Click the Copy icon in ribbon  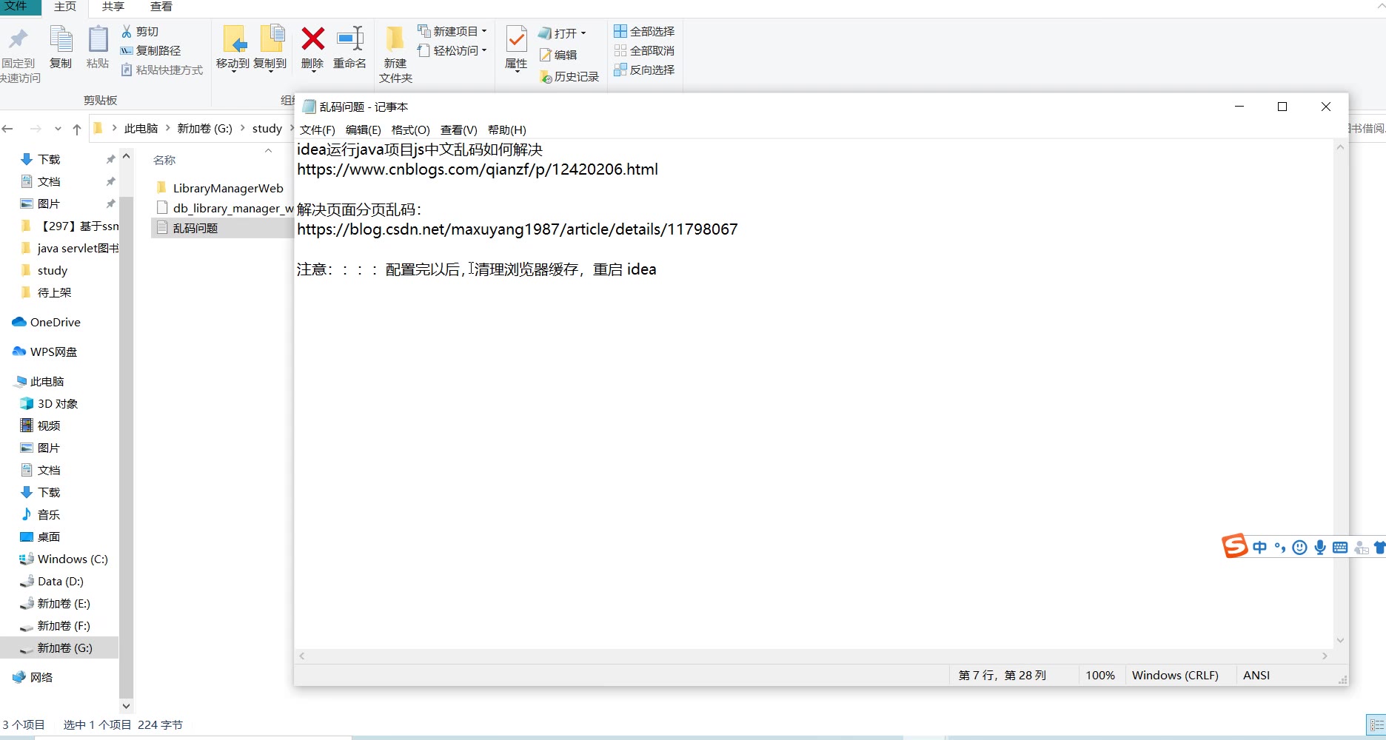61,40
